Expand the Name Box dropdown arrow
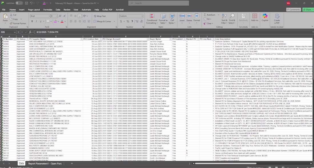The width and height of the screenshot is (314, 168). coord(15,32)
